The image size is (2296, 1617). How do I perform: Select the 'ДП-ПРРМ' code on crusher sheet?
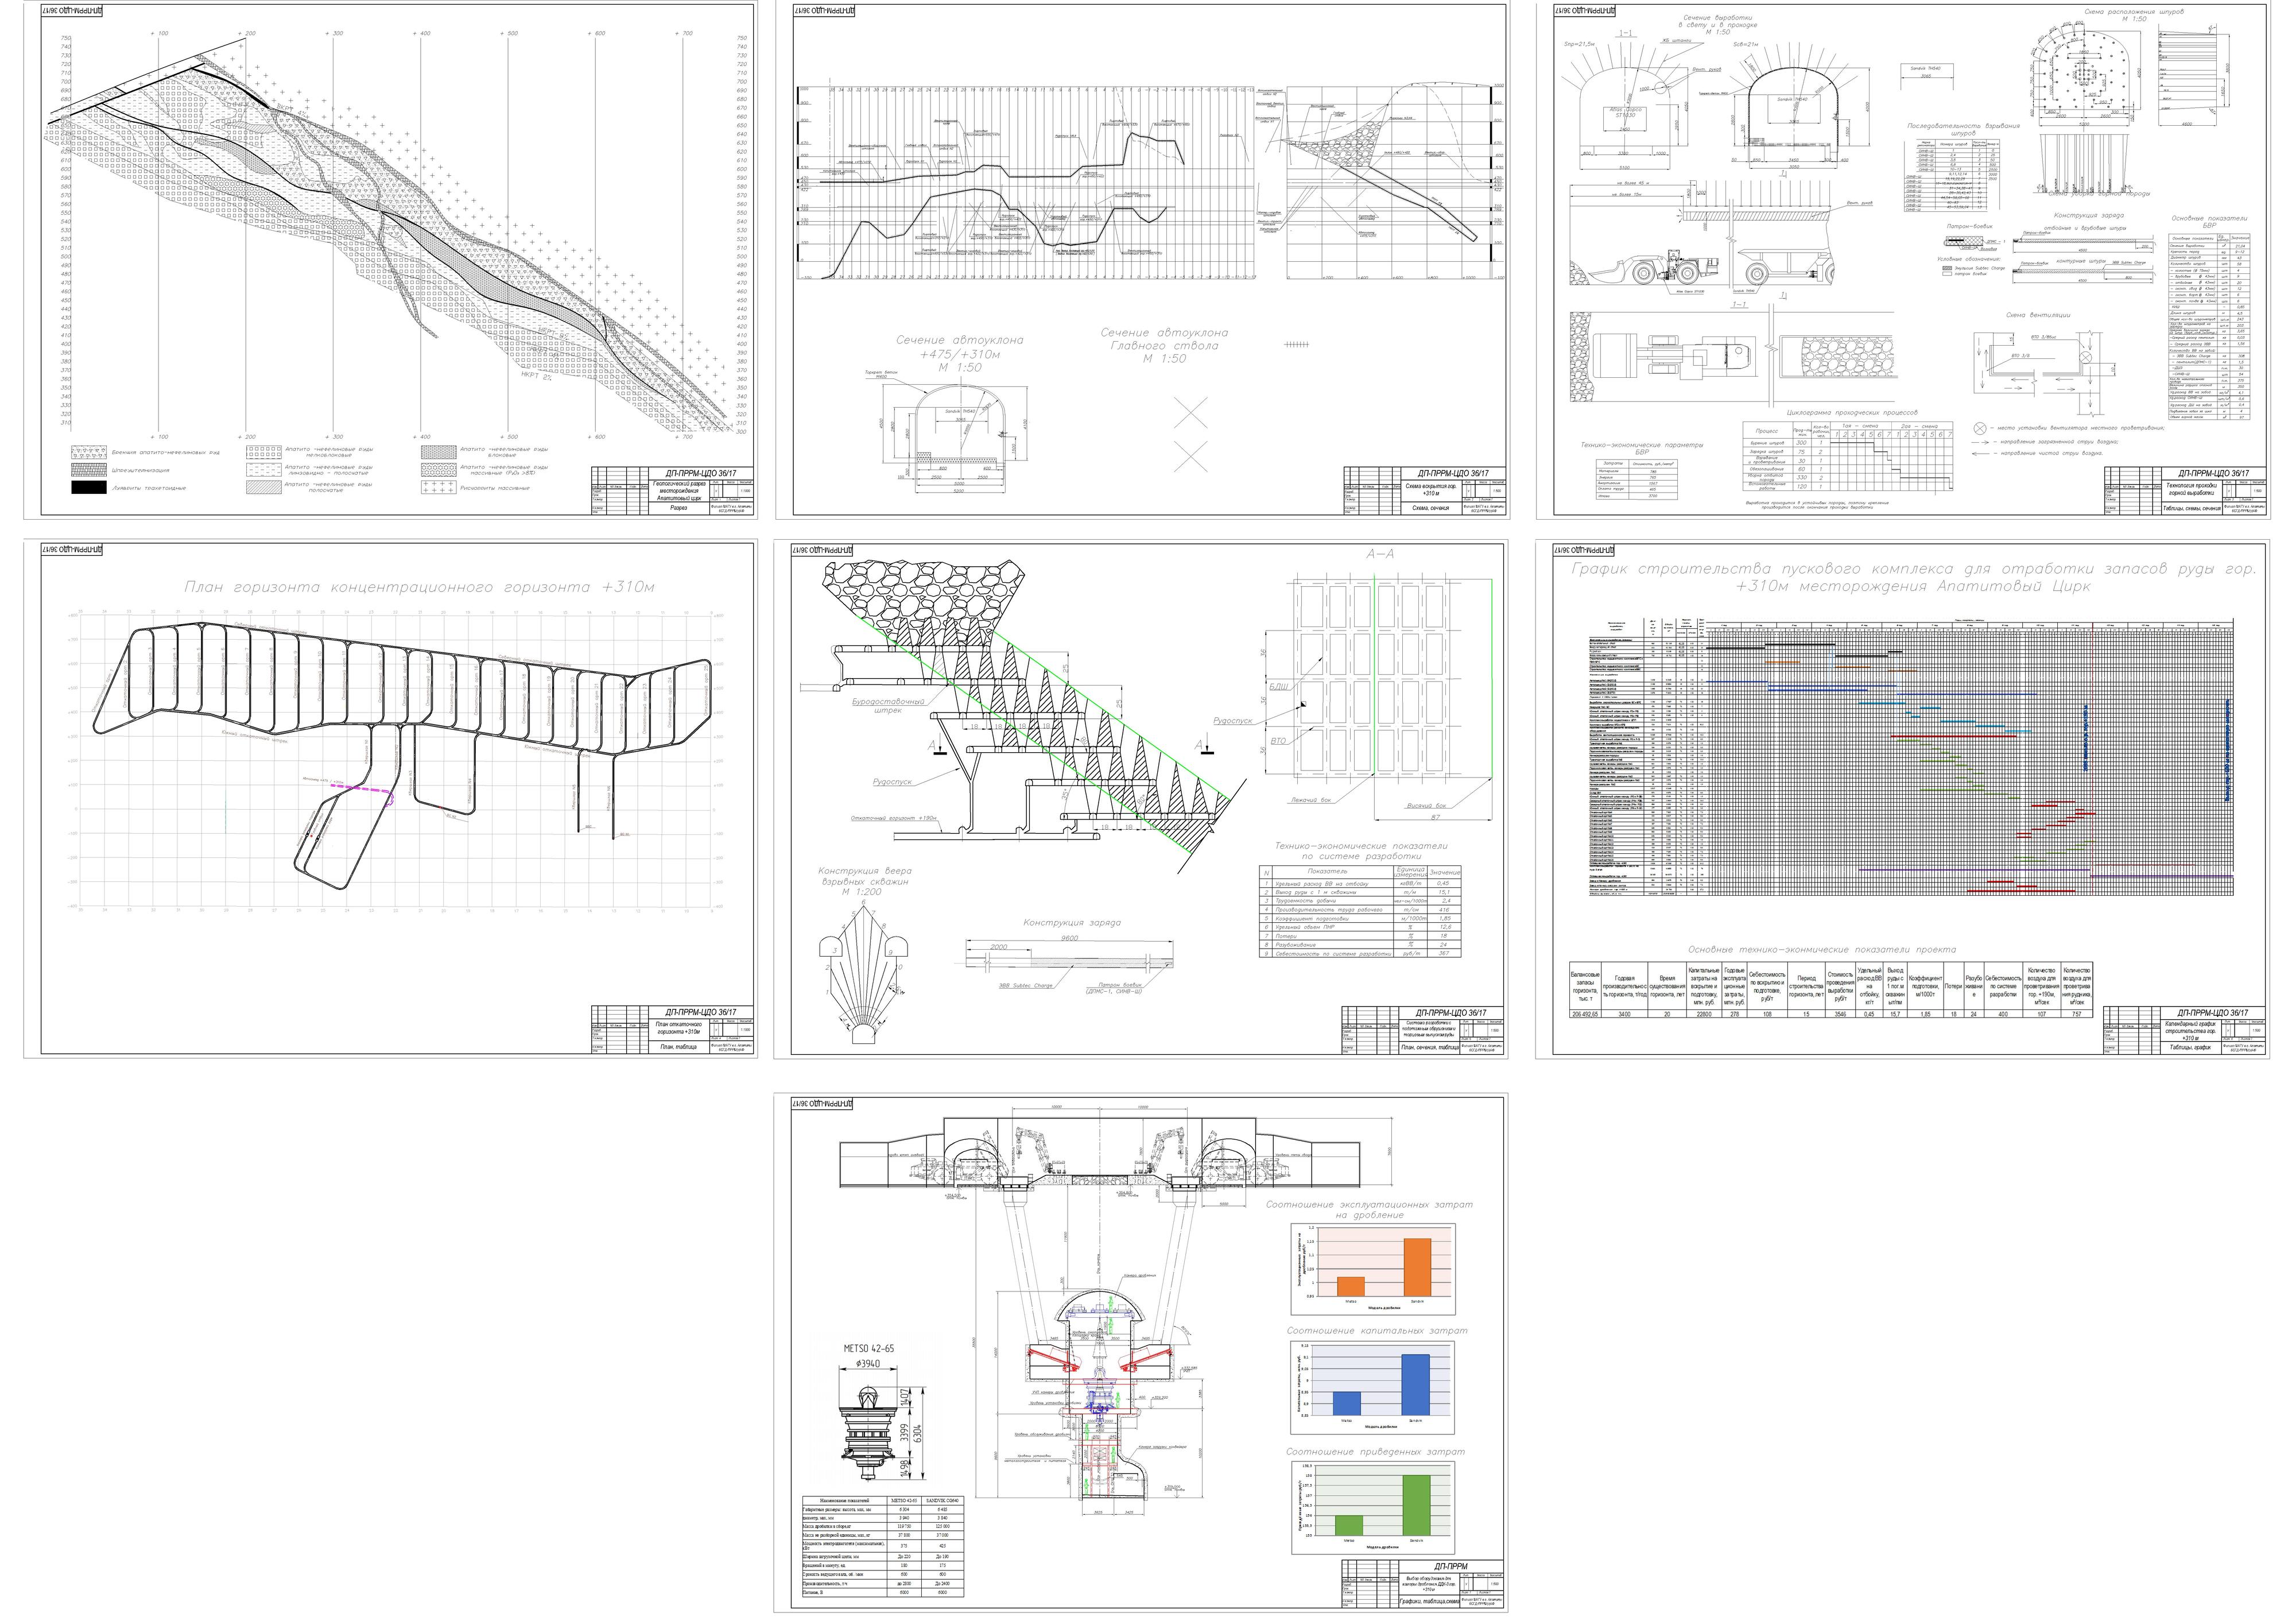pyautogui.click(x=1451, y=1567)
